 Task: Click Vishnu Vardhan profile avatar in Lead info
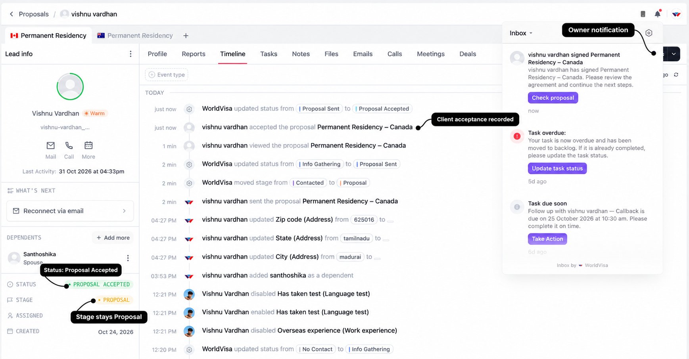[70, 86]
